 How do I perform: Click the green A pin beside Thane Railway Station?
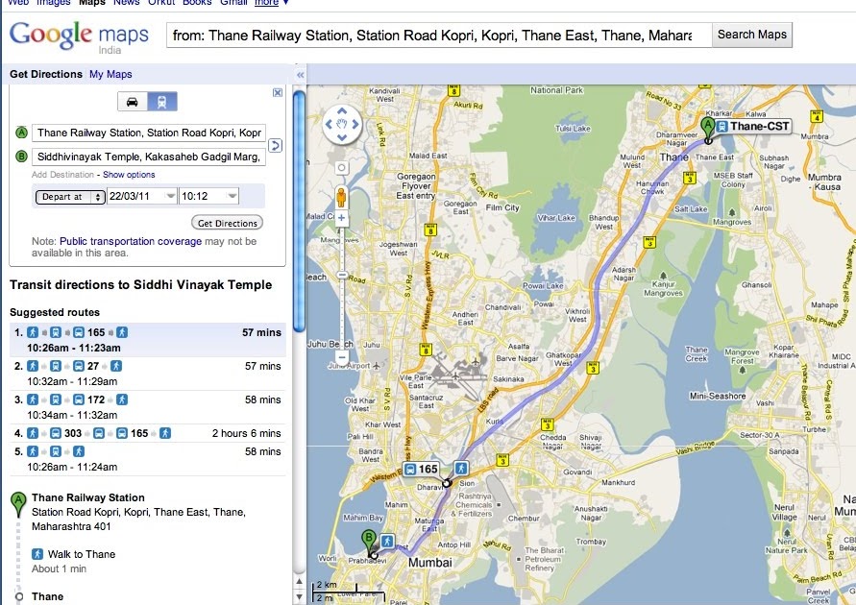point(18,504)
